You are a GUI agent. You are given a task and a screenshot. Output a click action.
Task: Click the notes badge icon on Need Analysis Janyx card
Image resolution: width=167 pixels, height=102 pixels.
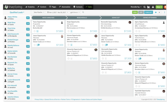[x=38, y=45]
